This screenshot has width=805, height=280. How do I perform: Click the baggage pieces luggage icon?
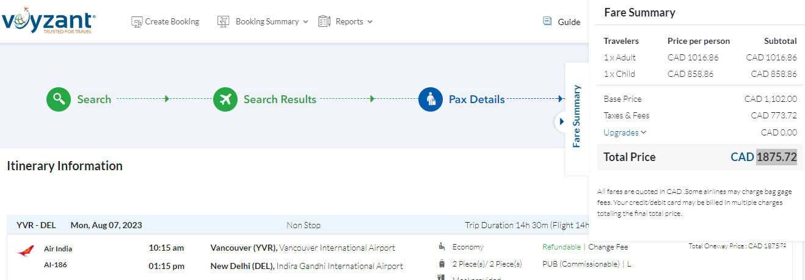[442, 264]
